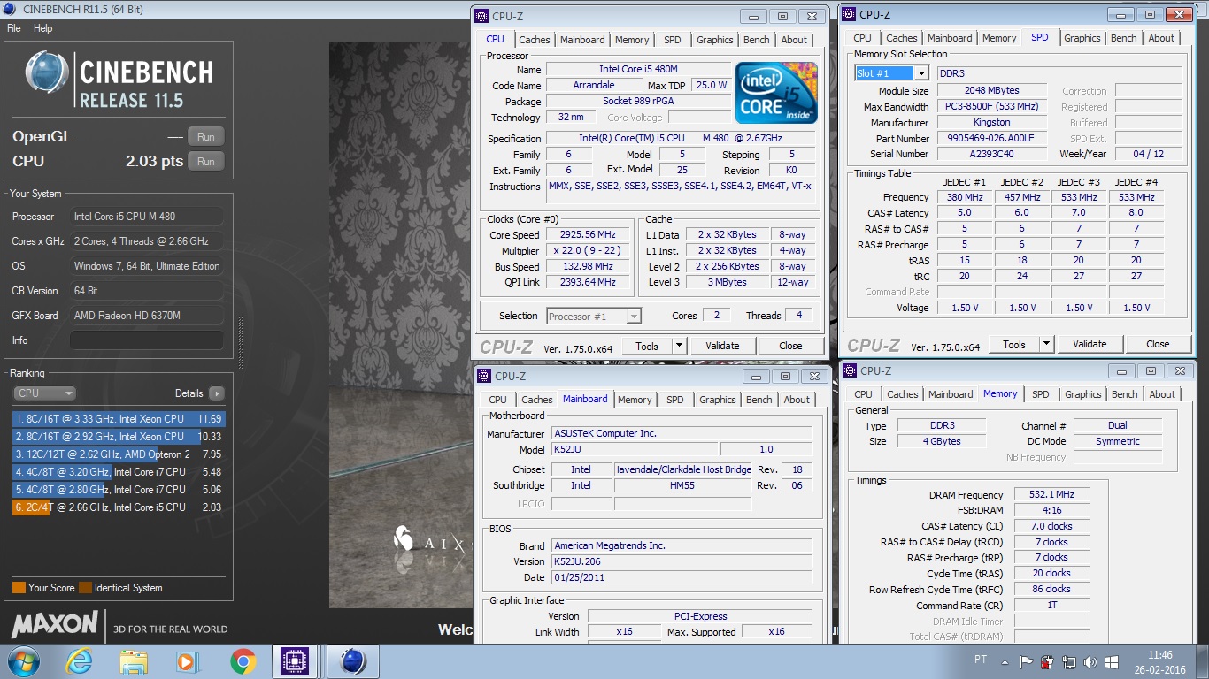1209x679 pixels.
Task: Click title icon of CPU-Z SPD window
Action: (x=848, y=14)
